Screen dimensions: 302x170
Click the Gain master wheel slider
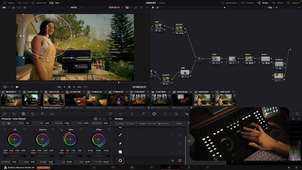(70, 156)
